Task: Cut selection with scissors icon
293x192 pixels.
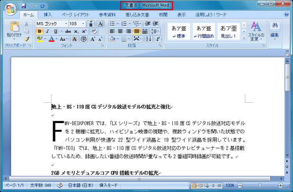Action: tap(27, 24)
